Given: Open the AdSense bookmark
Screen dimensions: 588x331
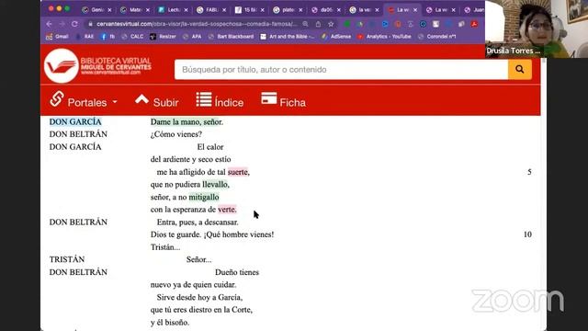Looking at the screenshot, I should (x=336, y=37).
